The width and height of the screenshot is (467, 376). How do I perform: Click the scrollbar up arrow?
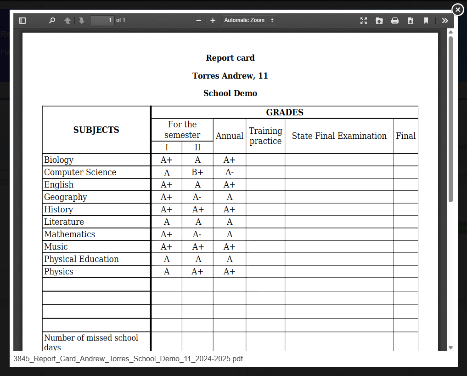pyautogui.click(x=450, y=32)
